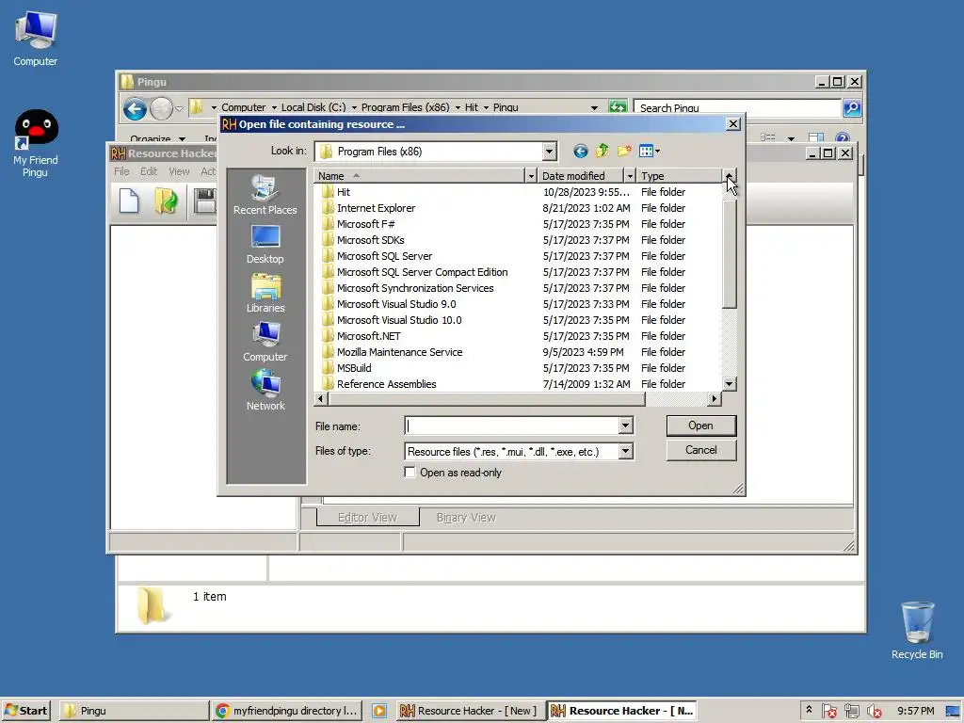Screen dimensions: 964x723
Task: Open the Name column filter dropdown
Action: pos(531,176)
